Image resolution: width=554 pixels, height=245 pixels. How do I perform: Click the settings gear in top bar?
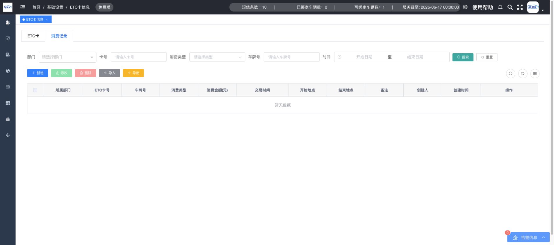click(x=465, y=7)
